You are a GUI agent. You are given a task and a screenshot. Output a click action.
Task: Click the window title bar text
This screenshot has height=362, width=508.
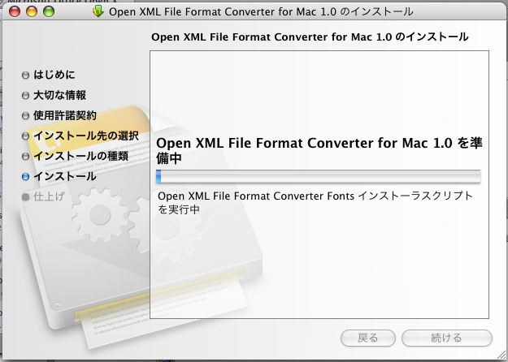[261, 12]
